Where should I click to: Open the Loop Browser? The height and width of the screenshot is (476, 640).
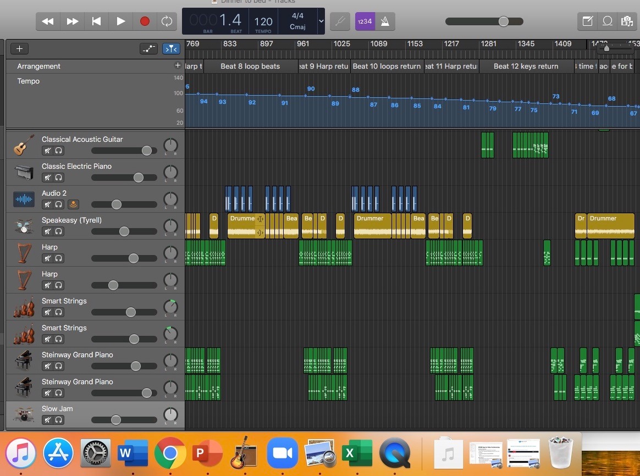click(x=608, y=21)
